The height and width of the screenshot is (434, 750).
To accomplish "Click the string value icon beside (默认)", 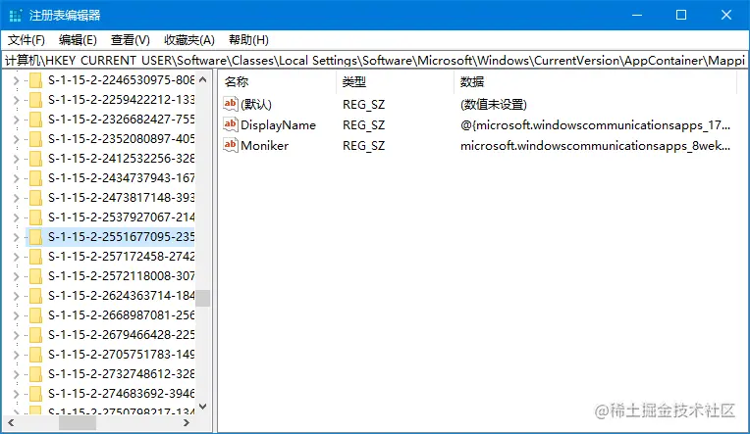I will pyautogui.click(x=231, y=104).
